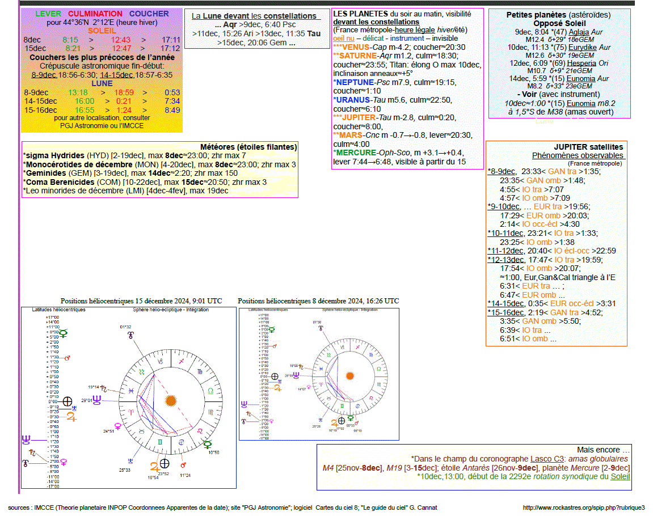This screenshot has width=653, height=516.
Task: Open the 8 décembre 2024 heliocentric positions chart
Action: [x=319, y=374]
